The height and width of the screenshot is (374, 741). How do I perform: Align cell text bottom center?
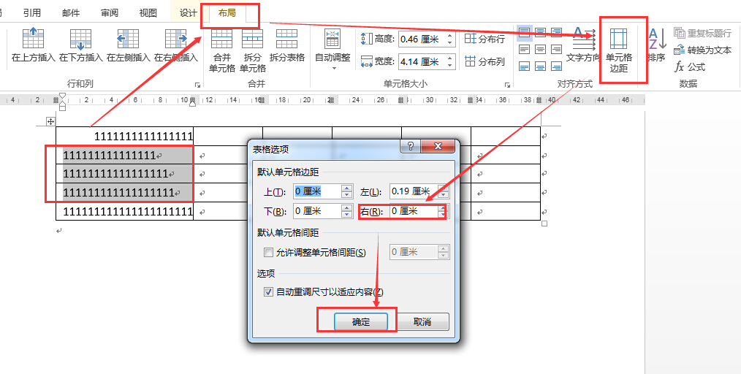[541, 66]
